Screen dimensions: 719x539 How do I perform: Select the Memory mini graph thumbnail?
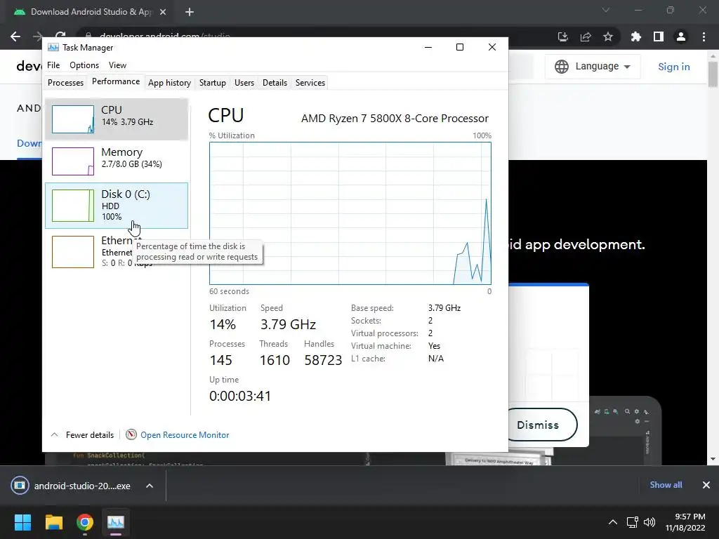[x=73, y=161]
